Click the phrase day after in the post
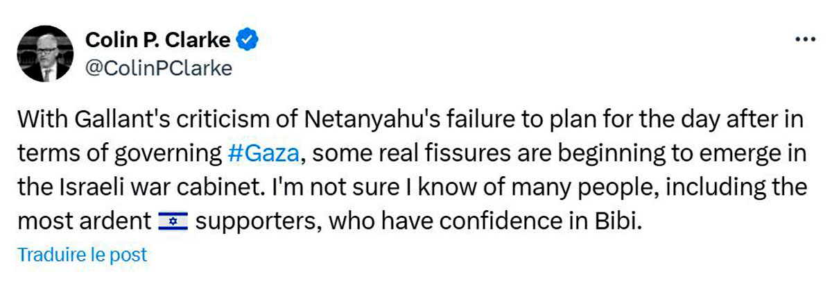This screenshot has height=281, width=832. coord(739,121)
